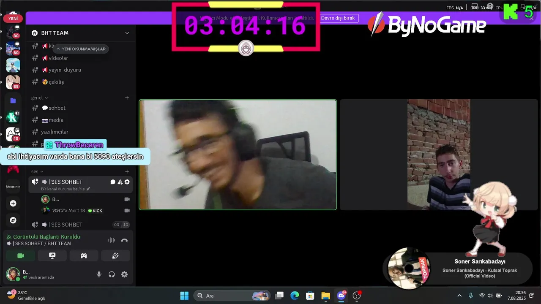Focus the left webcam video tile
This screenshot has width=541, height=304.
(x=238, y=155)
